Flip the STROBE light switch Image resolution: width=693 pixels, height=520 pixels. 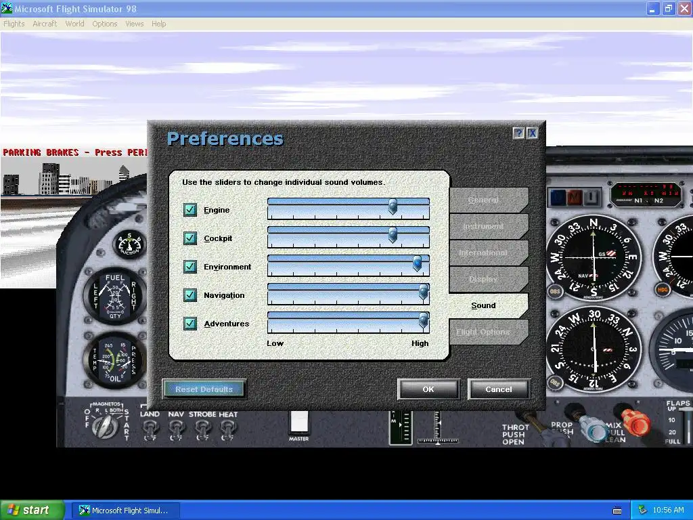(202, 428)
